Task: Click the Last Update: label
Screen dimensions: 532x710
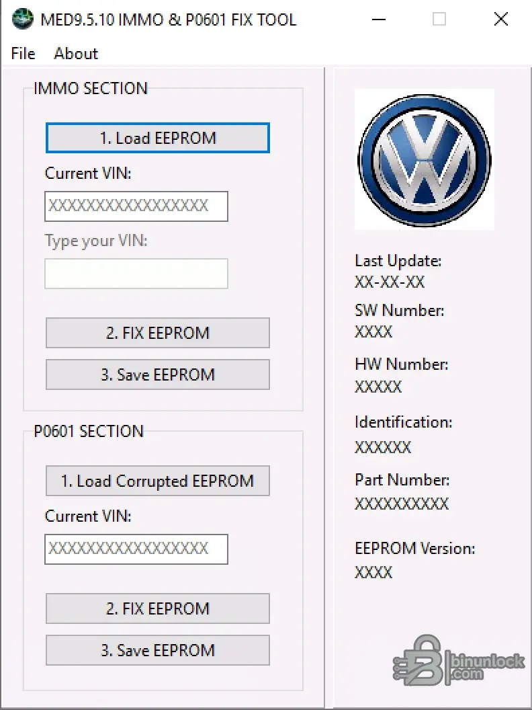Action: click(398, 261)
